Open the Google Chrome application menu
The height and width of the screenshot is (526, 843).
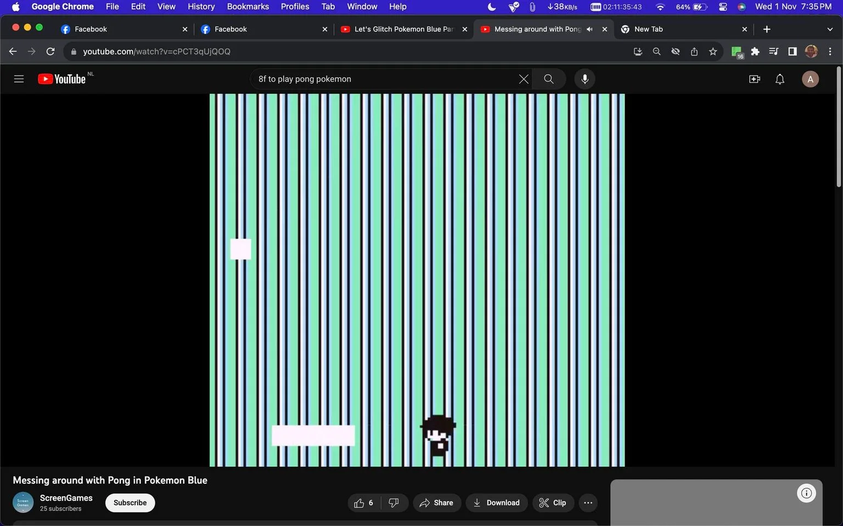point(63,7)
